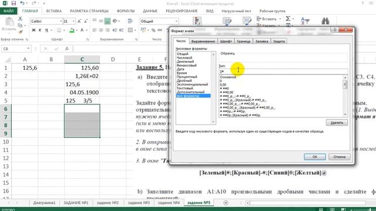Align cell content to middle
The width and height of the screenshot is (376, 211).
click(101, 21)
